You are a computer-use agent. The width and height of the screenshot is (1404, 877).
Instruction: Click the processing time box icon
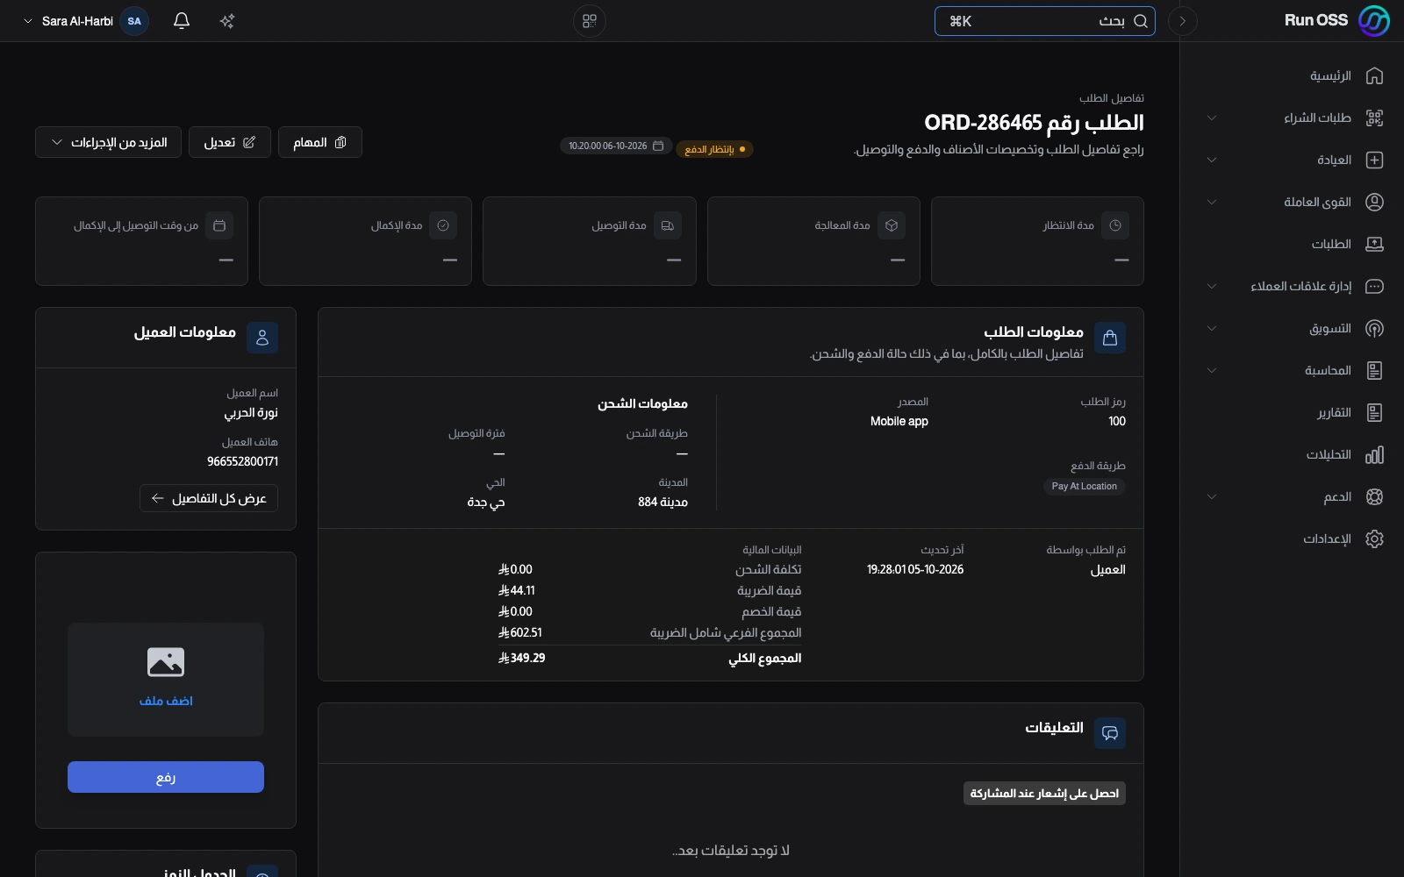[892, 225]
